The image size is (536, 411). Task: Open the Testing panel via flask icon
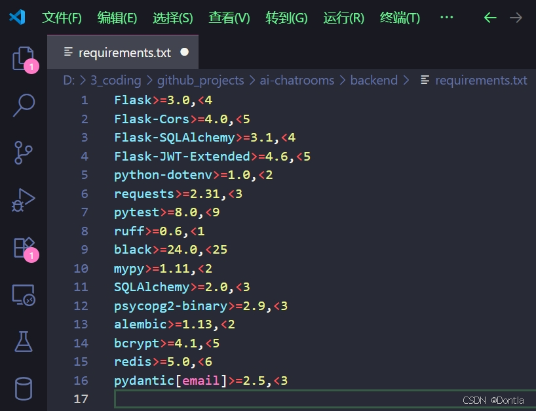24,340
